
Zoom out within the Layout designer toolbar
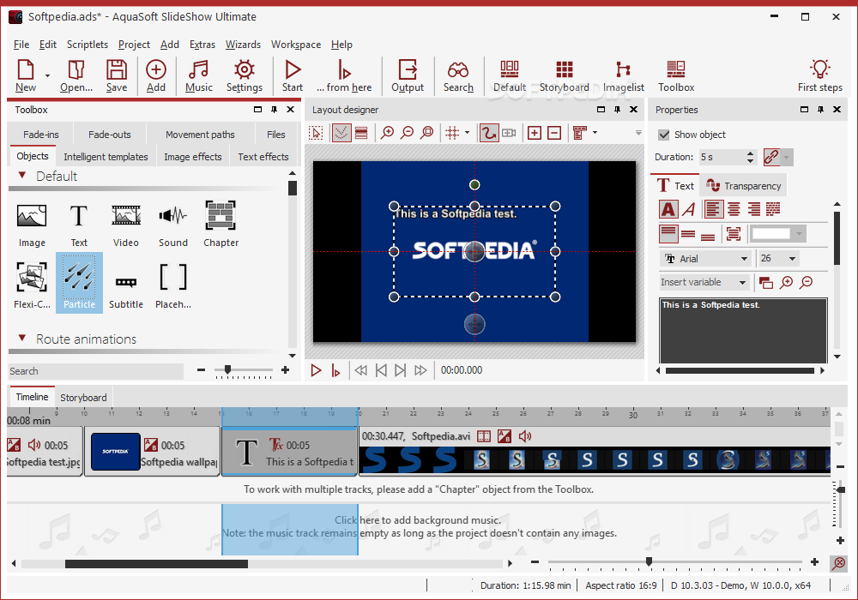tap(407, 133)
